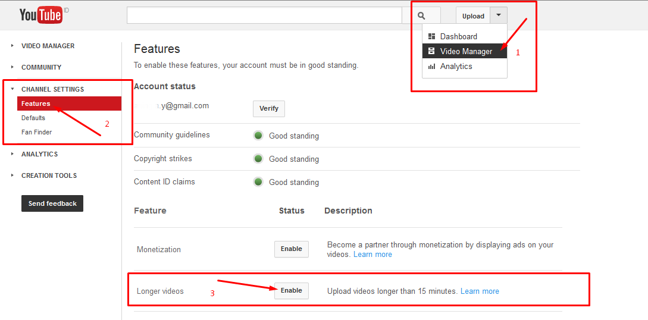Click the Analytics bar chart icon
Viewport: 648px width, 320px height.
(x=431, y=66)
